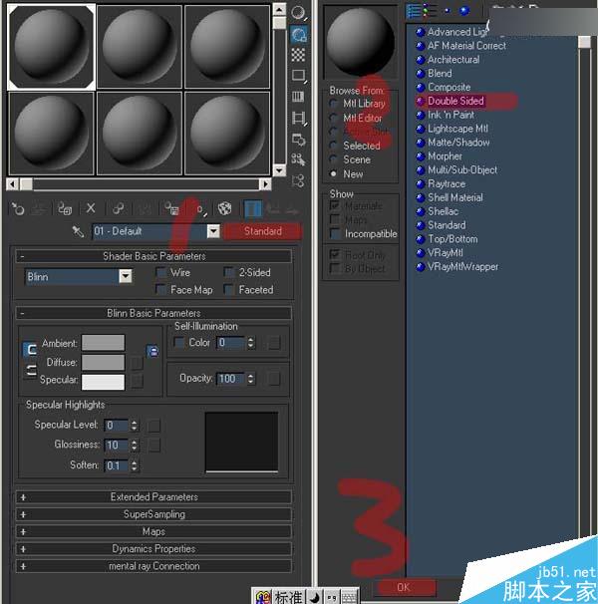The width and height of the screenshot is (598, 604).
Task: Toggle the Backlight icon
Action: click(x=299, y=35)
